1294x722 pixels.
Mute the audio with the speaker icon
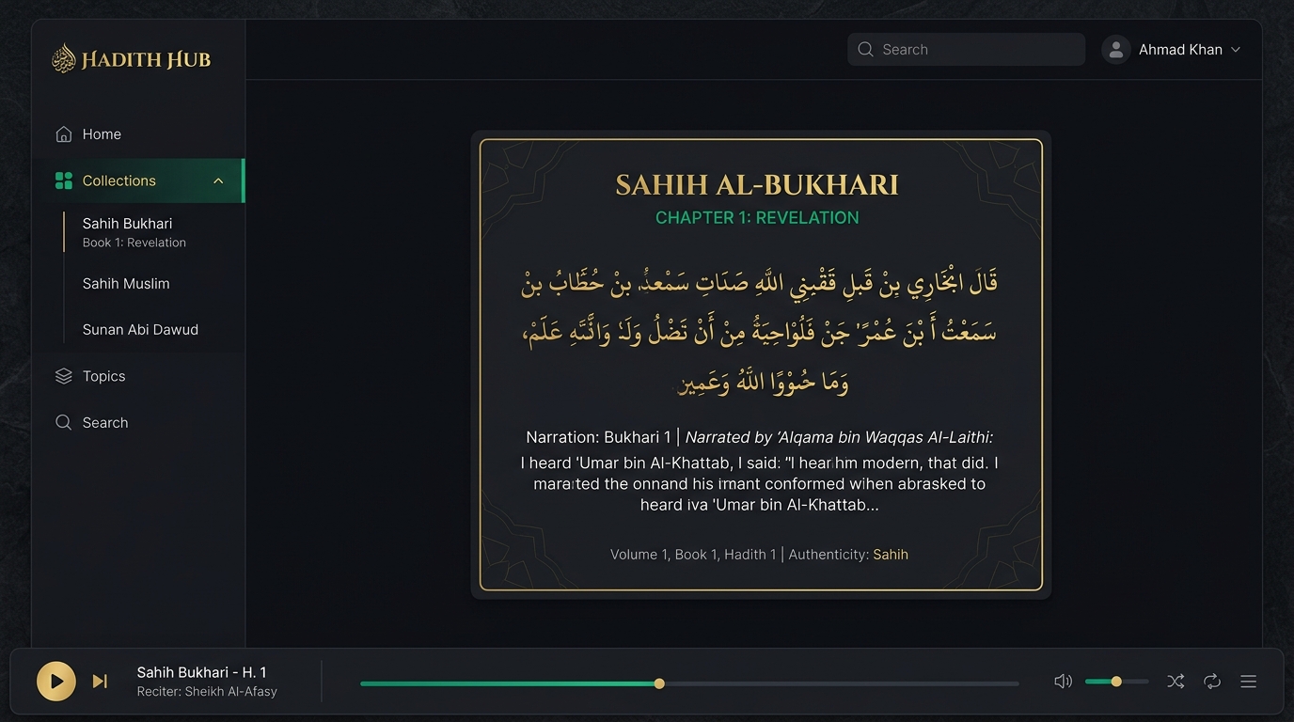coord(1064,682)
